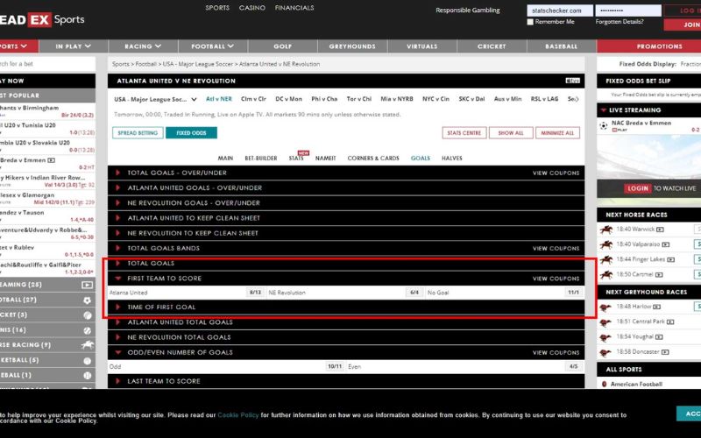The image size is (701, 438).
Task: Open the Financials section in top menu
Action: point(294,8)
